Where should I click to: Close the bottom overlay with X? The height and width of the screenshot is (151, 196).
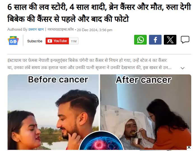pos(189,147)
